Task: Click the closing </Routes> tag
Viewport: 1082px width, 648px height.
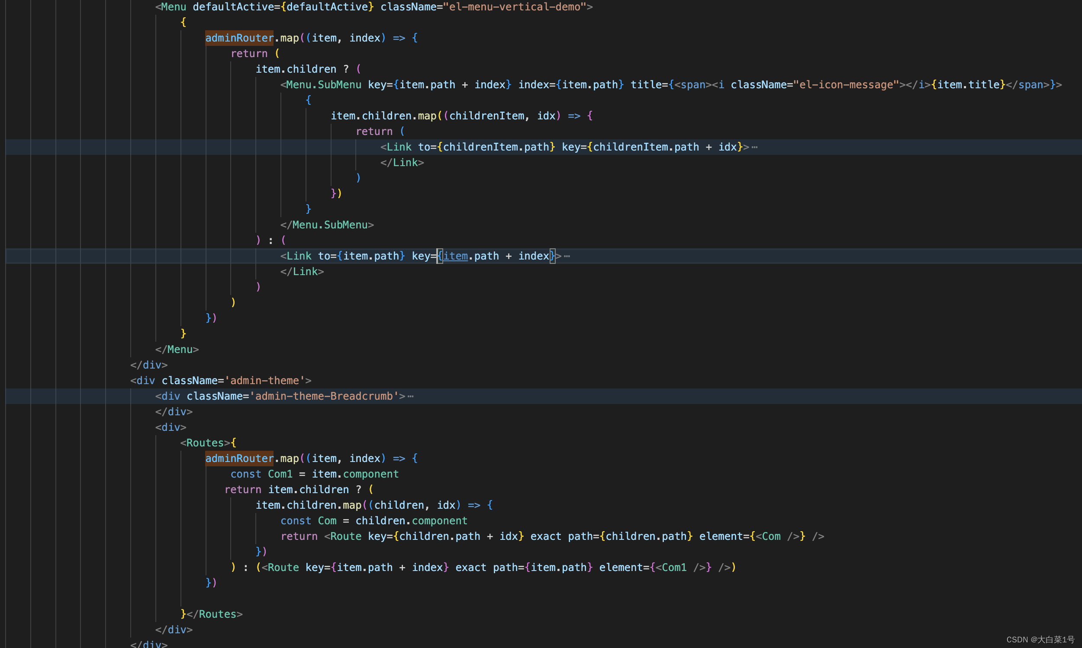Action: pos(215,614)
